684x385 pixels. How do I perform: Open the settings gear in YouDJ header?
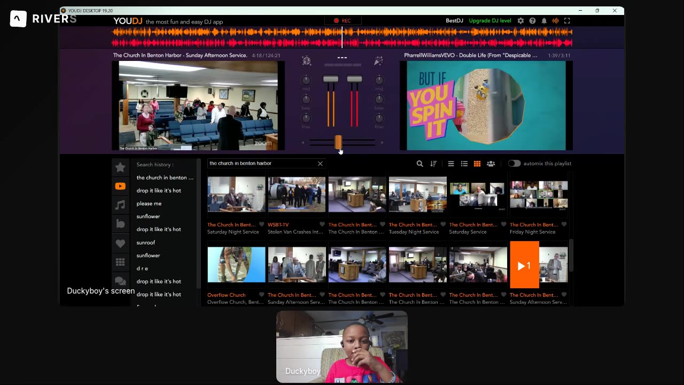coord(520,21)
